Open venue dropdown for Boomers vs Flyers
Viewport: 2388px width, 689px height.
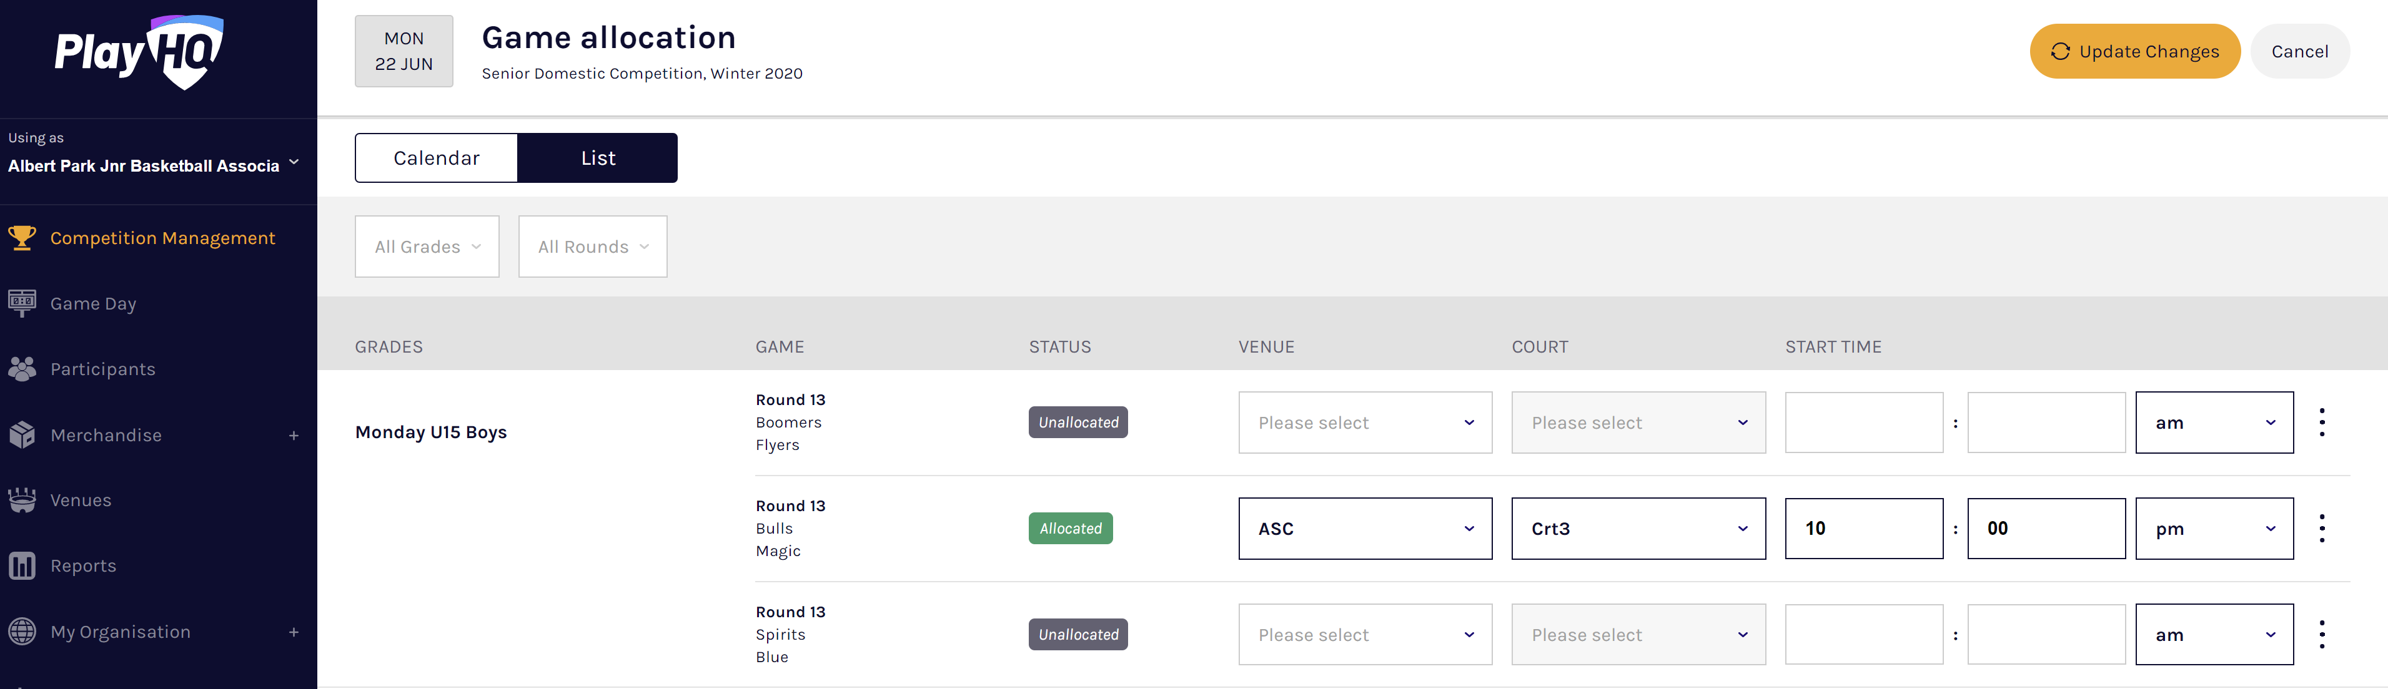[1365, 423]
